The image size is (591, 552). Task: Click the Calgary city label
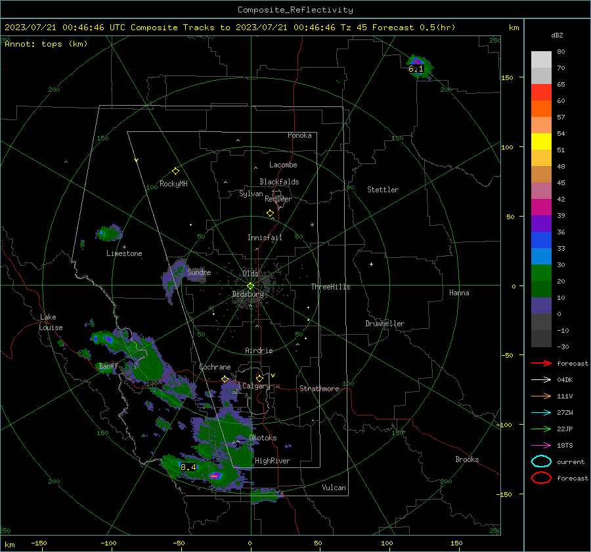click(256, 386)
